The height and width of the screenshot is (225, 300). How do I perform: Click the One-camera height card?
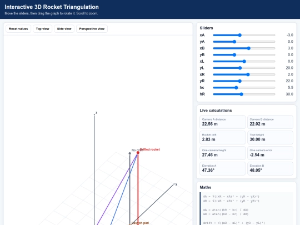223,153
